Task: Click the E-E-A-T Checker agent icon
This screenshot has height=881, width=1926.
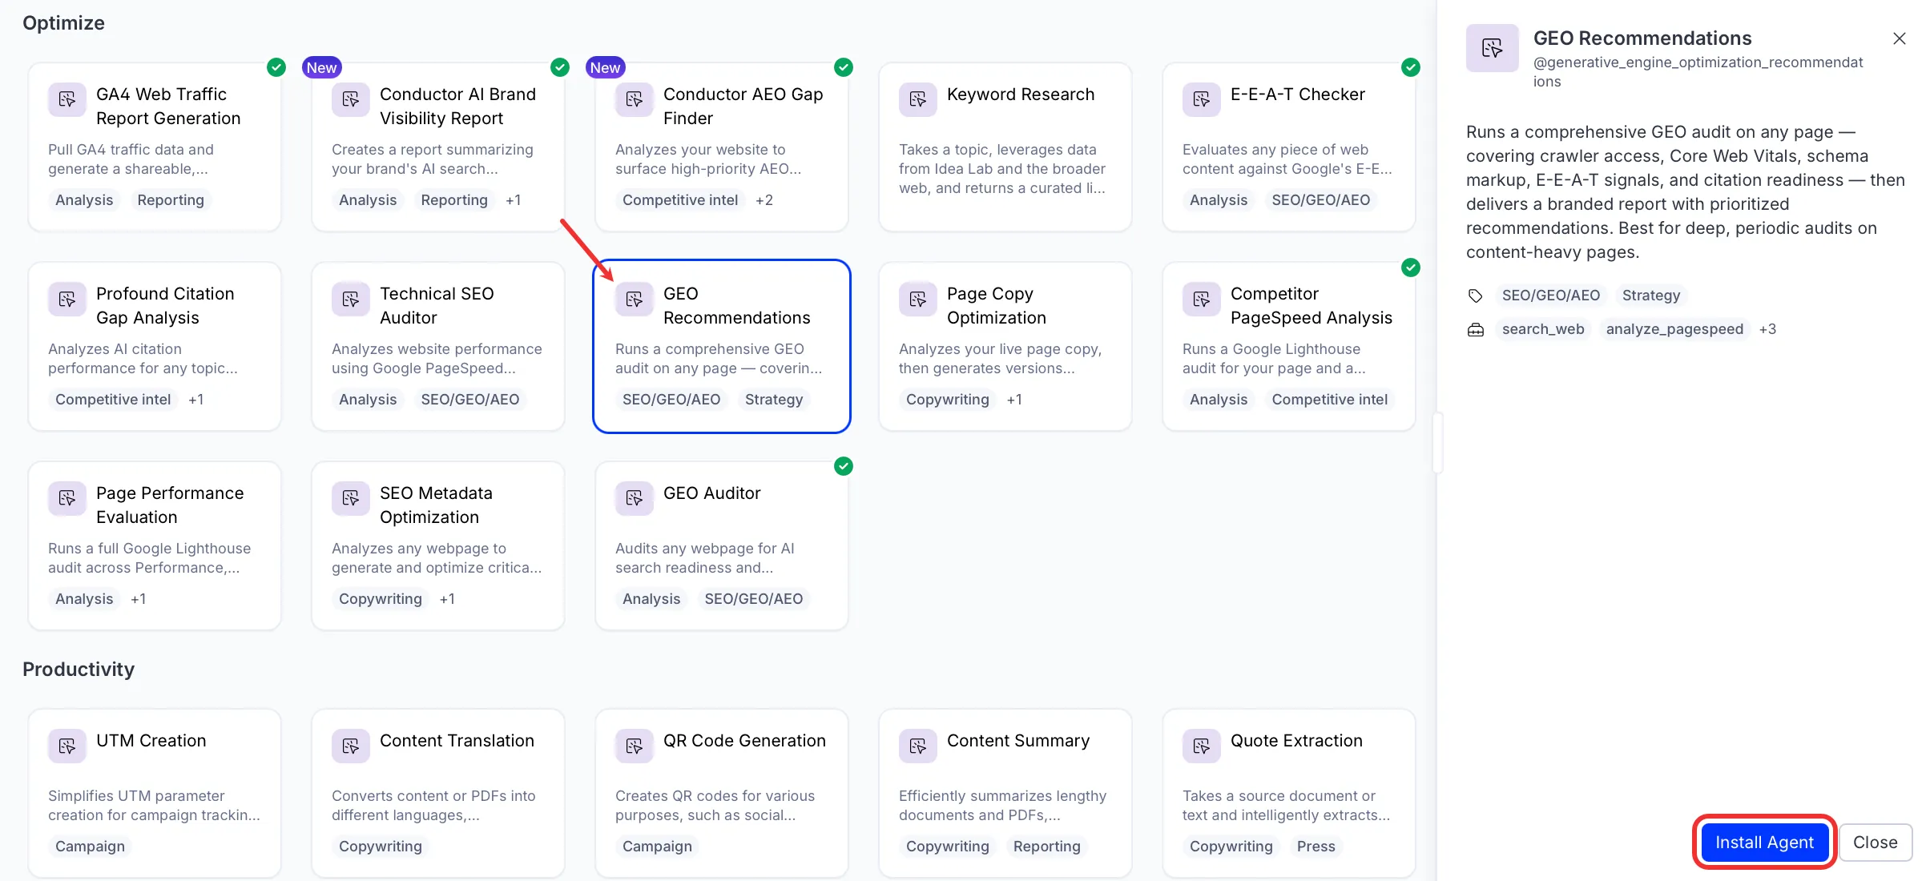Action: tap(1202, 99)
